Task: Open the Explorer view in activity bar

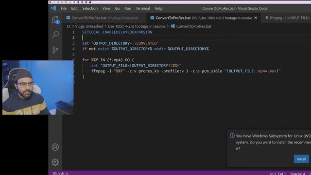Action: 55,20
